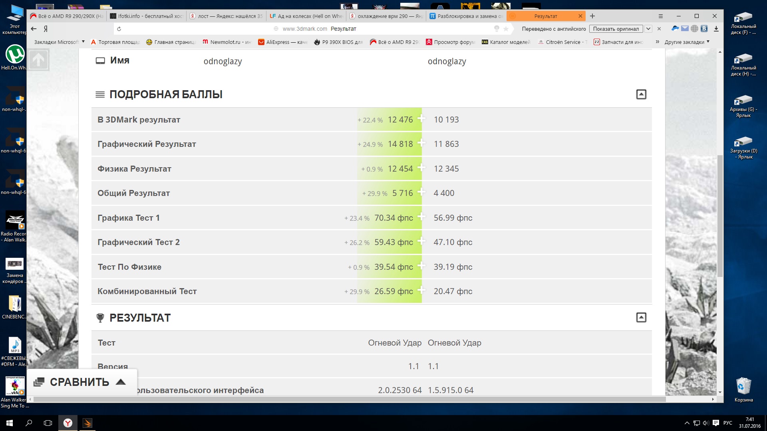
Task: Open AliExpress bookmark link
Action: tap(283, 42)
